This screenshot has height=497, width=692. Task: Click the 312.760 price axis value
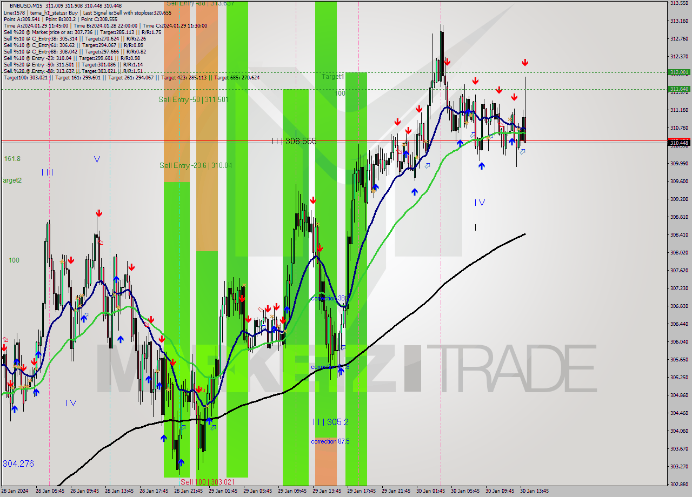(679, 39)
